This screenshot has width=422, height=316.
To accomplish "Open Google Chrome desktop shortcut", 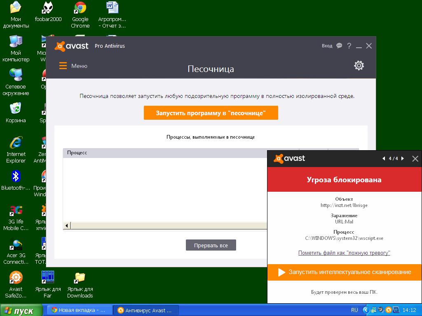I will tap(80, 14).
